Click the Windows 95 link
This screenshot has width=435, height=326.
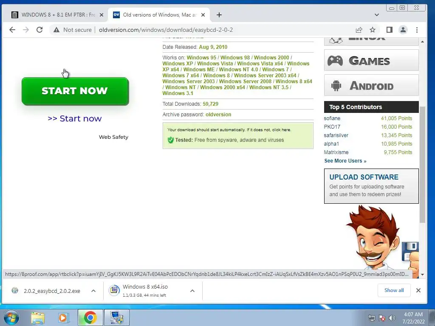(x=201, y=58)
